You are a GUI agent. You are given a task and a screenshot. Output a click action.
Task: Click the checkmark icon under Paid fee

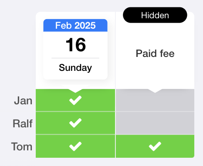[x=155, y=146]
